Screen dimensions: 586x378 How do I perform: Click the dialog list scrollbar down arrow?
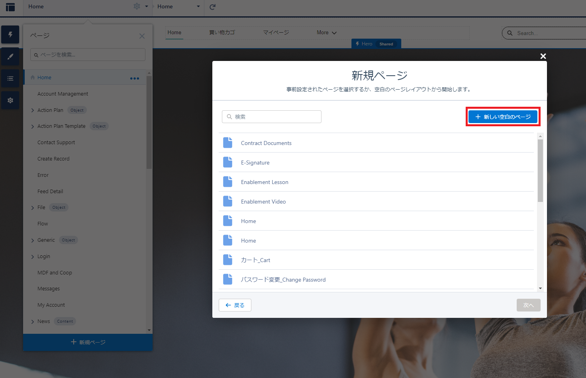pos(540,288)
